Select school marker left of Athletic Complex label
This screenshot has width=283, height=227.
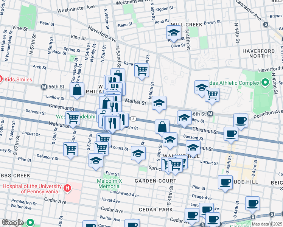tap(202, 88)
